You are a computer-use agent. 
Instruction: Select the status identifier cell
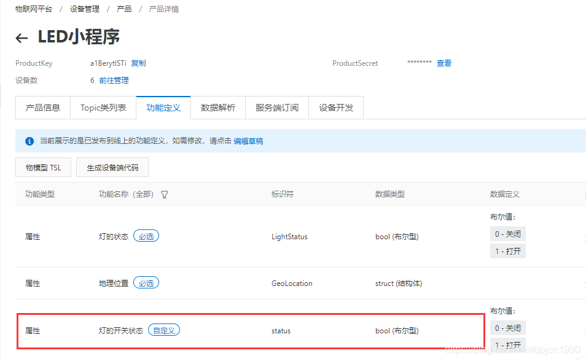click(281, 331)
